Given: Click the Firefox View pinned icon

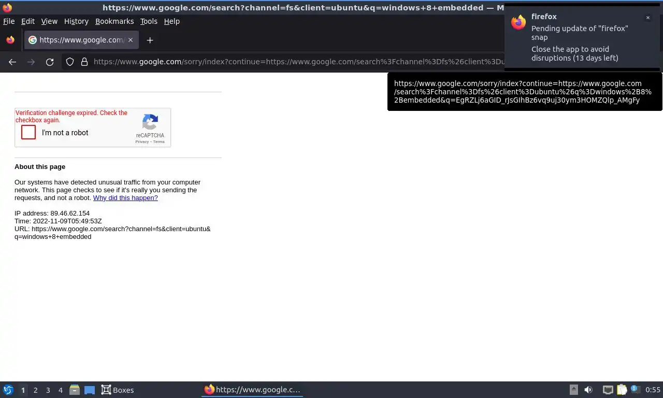Looking at the screenshot, I should click(x=10, y=40).
